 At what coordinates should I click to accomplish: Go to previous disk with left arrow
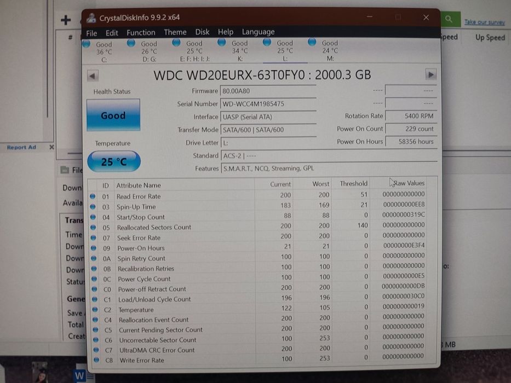(x=93, y=76)
